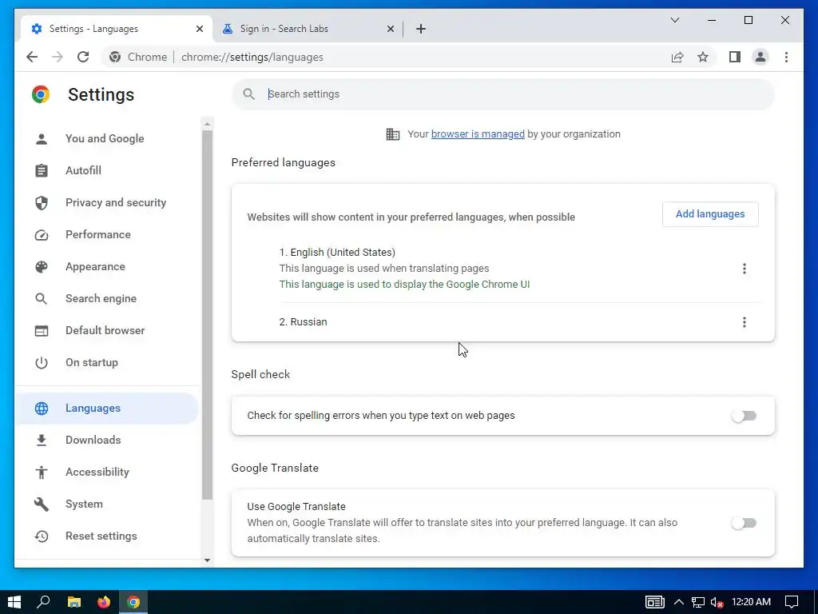
Task: Click the Downloads arrow icon
Action: pos(42,441)
